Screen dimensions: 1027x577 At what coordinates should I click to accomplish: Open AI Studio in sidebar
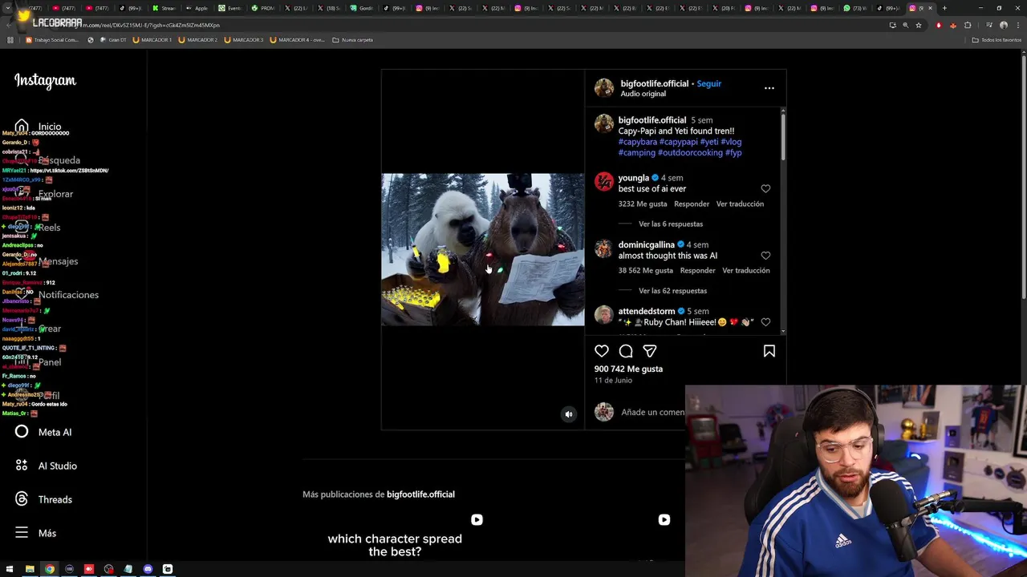[x=47, y=466]
